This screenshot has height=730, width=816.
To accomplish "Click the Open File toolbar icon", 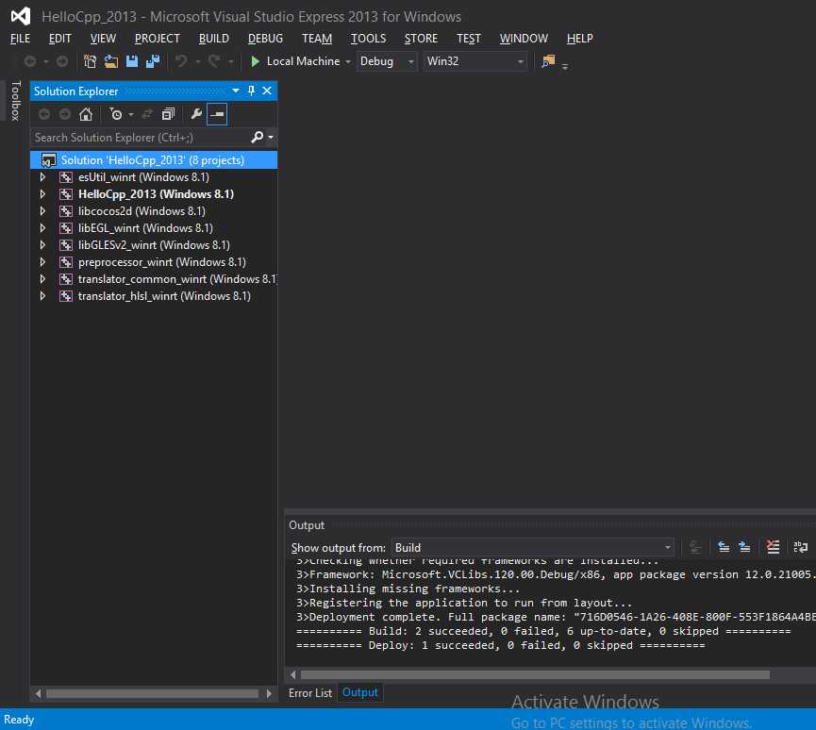I will tap(111, 61).
